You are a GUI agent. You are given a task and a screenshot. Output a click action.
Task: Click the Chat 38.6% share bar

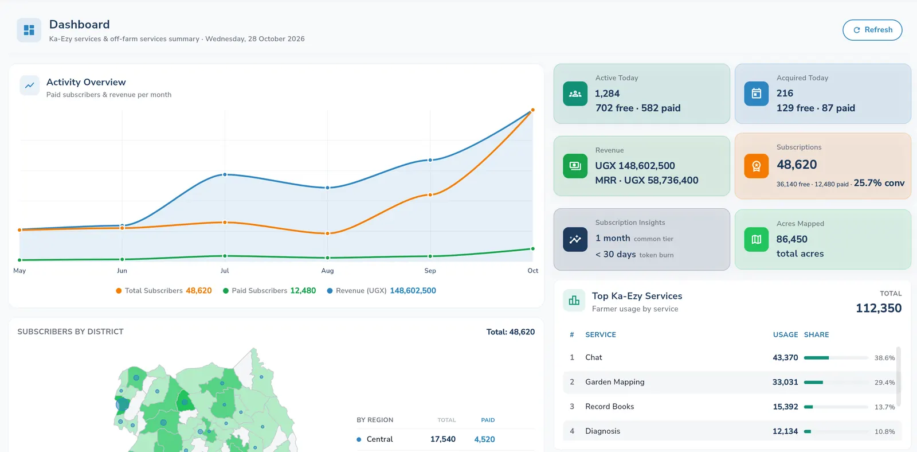[x=836, y=358]
